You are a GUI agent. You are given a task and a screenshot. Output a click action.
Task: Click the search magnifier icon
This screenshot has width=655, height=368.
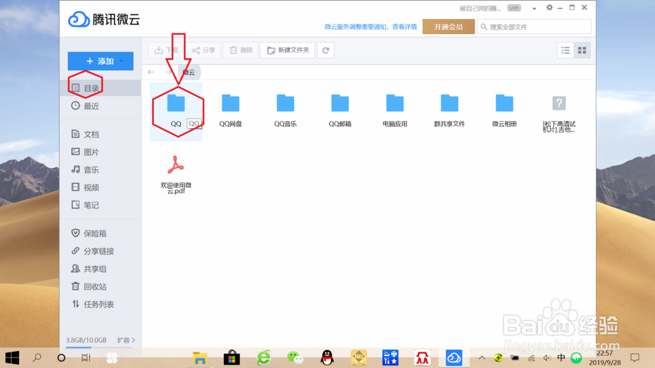[x=484, y=27]
